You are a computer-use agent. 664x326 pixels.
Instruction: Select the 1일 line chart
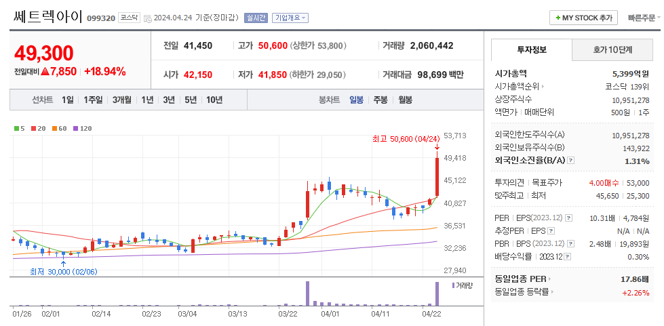click(x=67, y=100)
